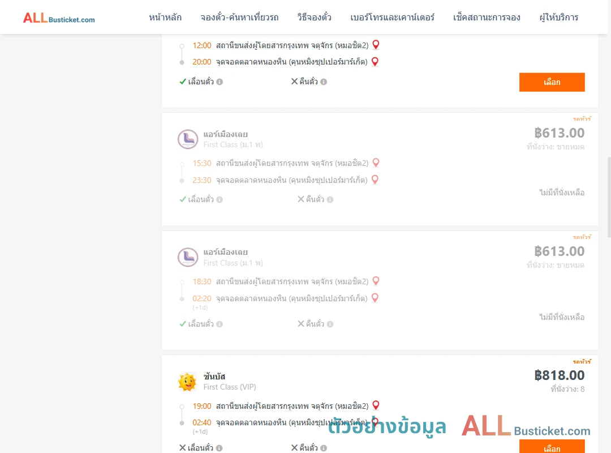611x453 pixels.
Task: Click รถทัวร์ tag on ซันบัส card
Action: 582,361
